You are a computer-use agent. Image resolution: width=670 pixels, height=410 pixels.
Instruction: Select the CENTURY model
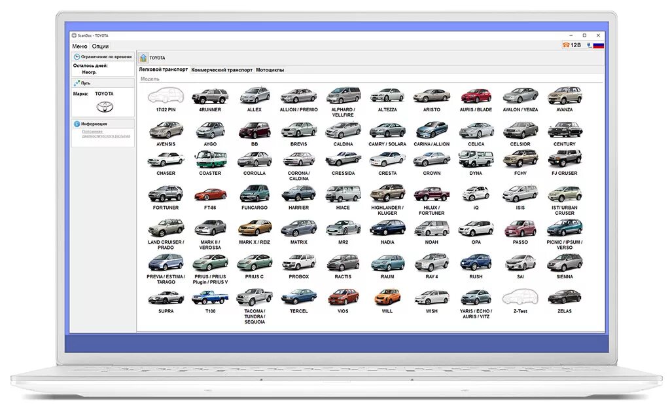click(565, 134)
